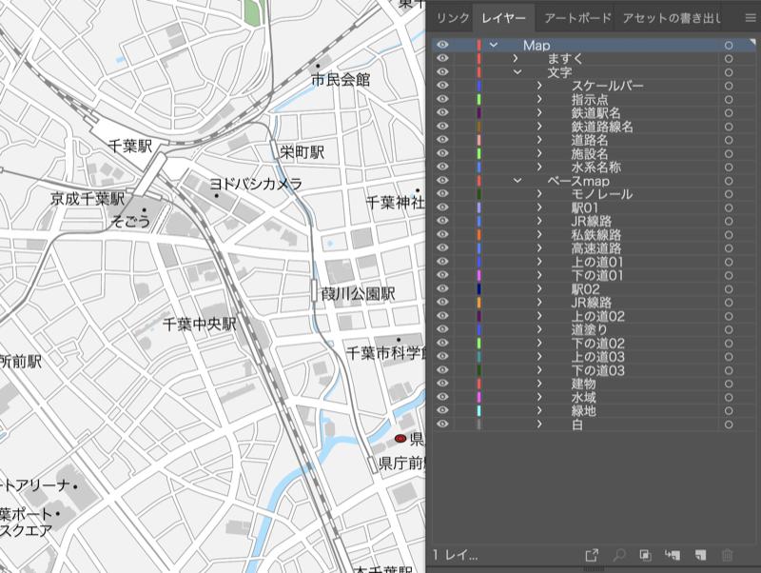Collapse the ベースmap layer group

point(517,181)
